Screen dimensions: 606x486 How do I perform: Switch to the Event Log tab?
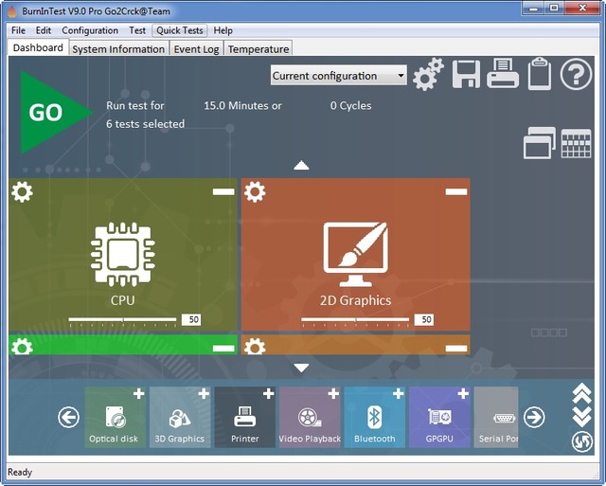tap(196, 49)
